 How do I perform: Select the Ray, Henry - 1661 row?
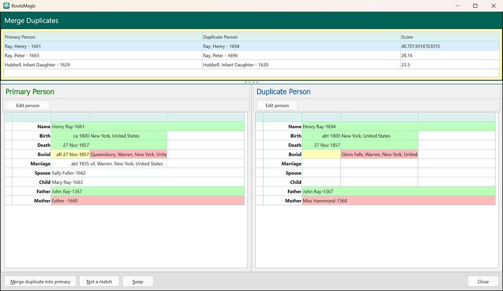[251, 46]
